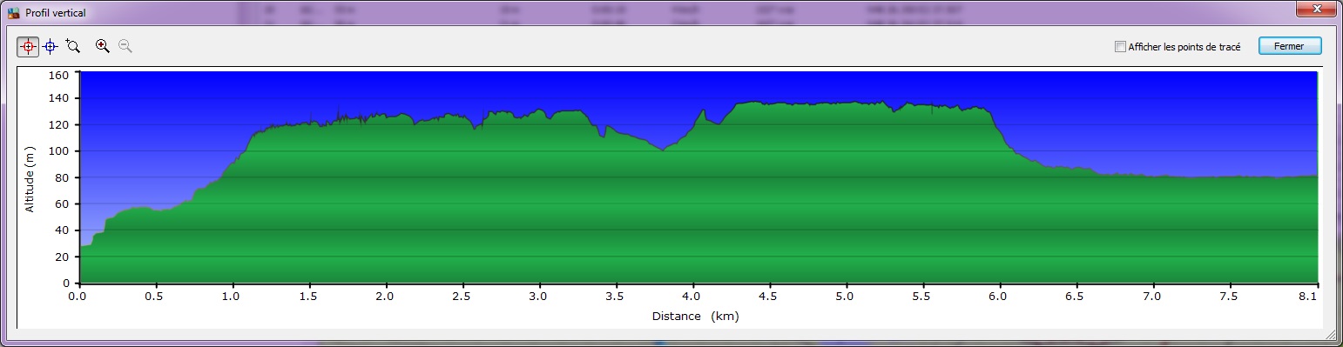
Task: Click the 160 altitude axis value
Action: pyautogui.click(x=58, y=76)
